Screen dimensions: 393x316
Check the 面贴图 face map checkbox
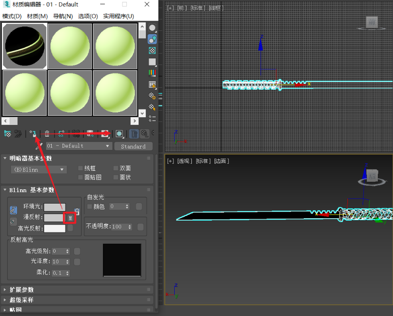coord(81,177)
